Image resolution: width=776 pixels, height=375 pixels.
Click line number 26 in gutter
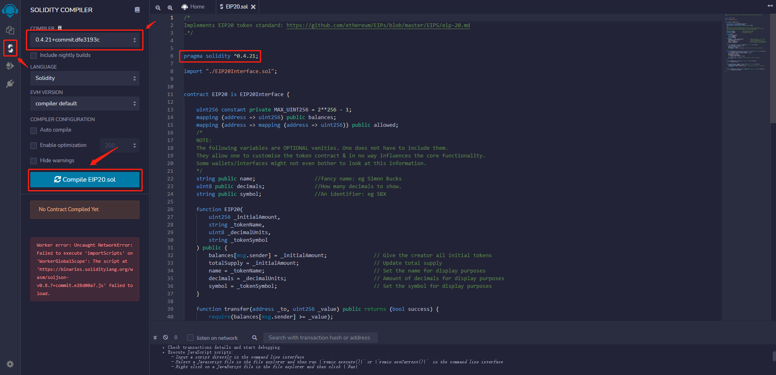(x=170, y=209)
